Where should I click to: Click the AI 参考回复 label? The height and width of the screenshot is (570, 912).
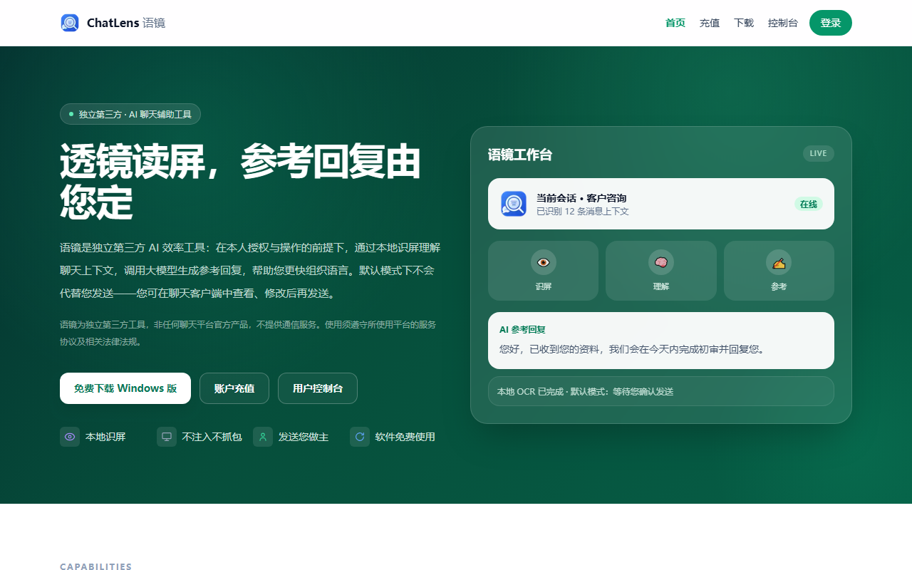(522, 330)
